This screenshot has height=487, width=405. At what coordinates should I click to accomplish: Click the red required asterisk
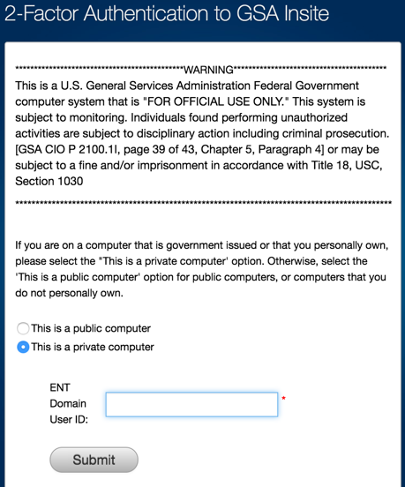[x=283, y=398]
